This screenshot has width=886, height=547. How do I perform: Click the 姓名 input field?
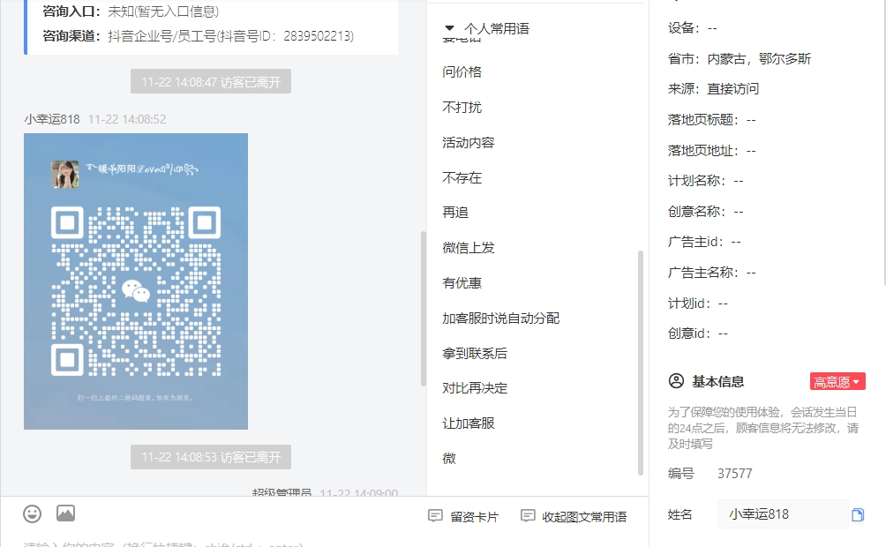(x=783, y=514)
